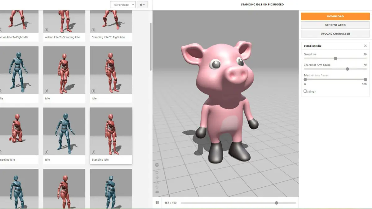The image size is (372, 209).
Task: Click the animation list vertical scrollbar
Action: [x=151, y=46]
